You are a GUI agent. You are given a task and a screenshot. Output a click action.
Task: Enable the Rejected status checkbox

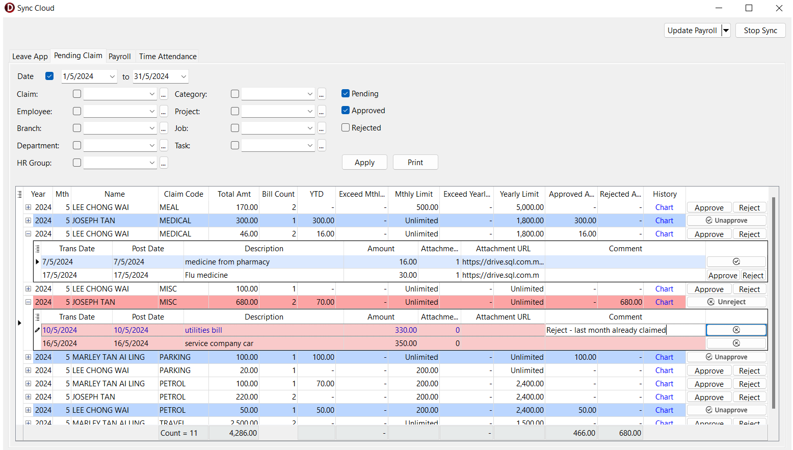pos(346,128)
